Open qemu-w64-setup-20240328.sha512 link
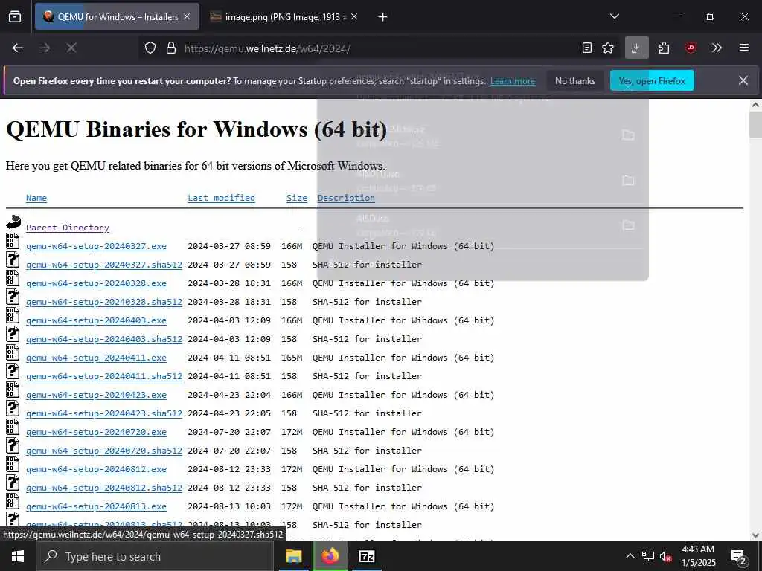The image size is (762, 571). pyautogui.click(x=104, y=302)
